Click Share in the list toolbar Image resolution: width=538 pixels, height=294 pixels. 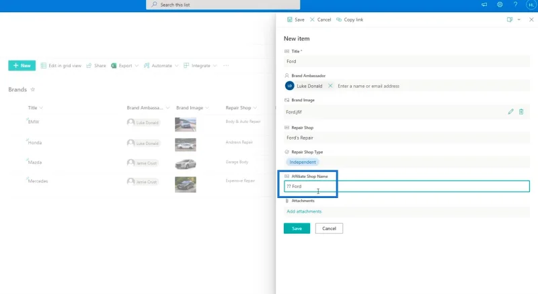(x=96, y=66)
